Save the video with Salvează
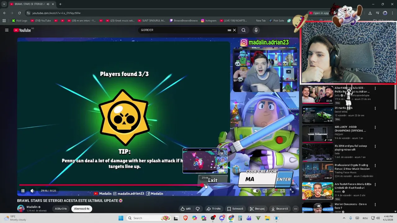397x223 pixels. (x=235, y=209)
